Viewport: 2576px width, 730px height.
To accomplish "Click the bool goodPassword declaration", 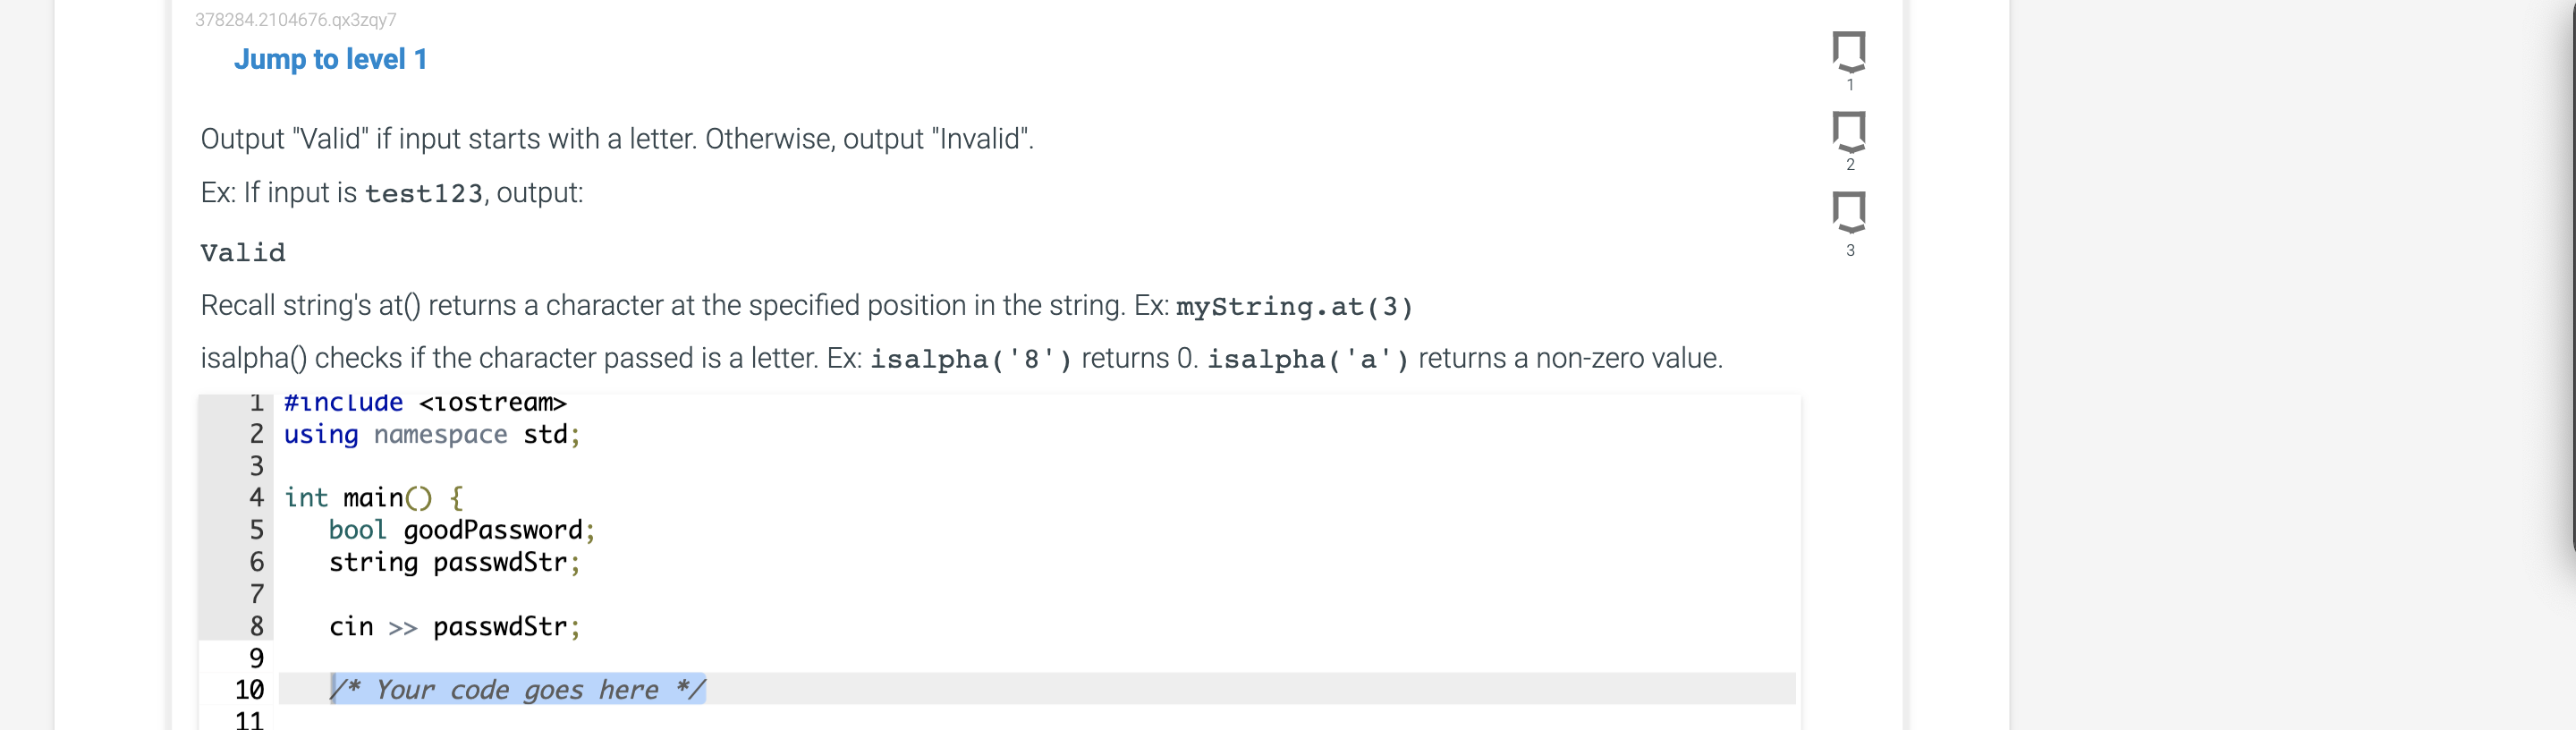I will coord(462,530).
